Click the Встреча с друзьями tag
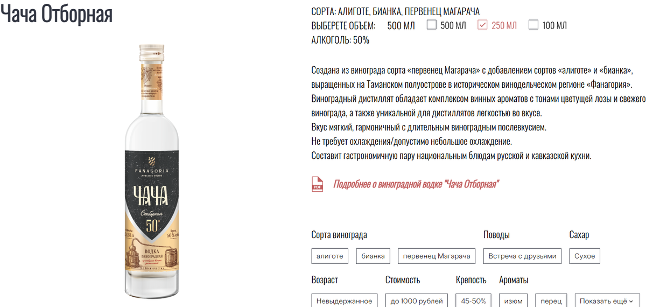This screenshot has width=646, height=307. click(x=523, y=256)
